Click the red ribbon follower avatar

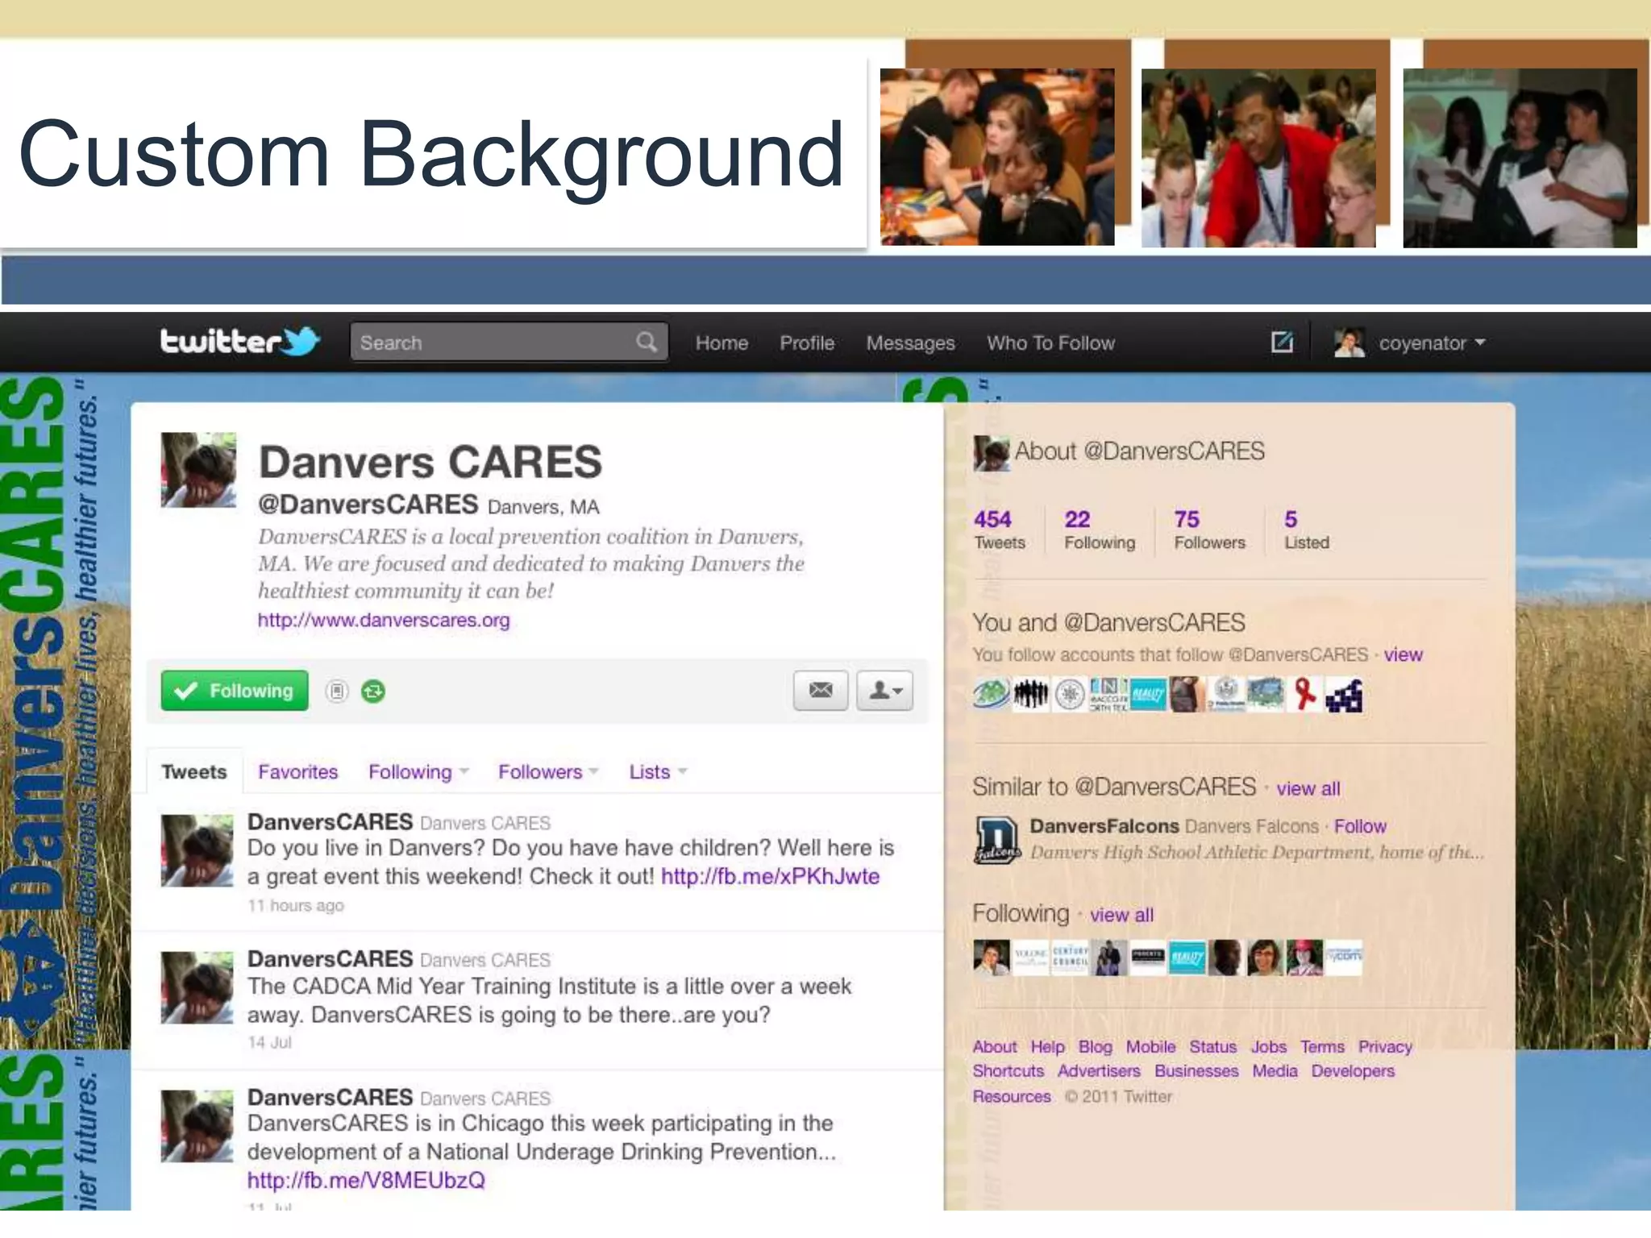pos(1304,694)
